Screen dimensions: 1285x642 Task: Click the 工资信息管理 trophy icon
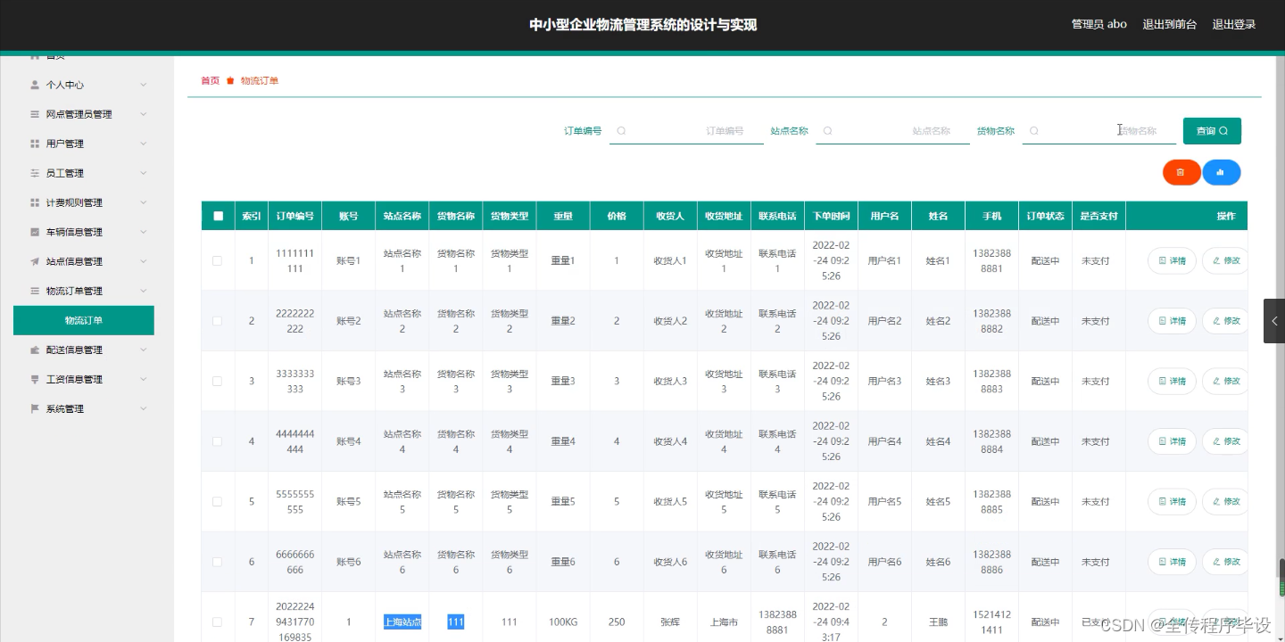tap(35, 379)
